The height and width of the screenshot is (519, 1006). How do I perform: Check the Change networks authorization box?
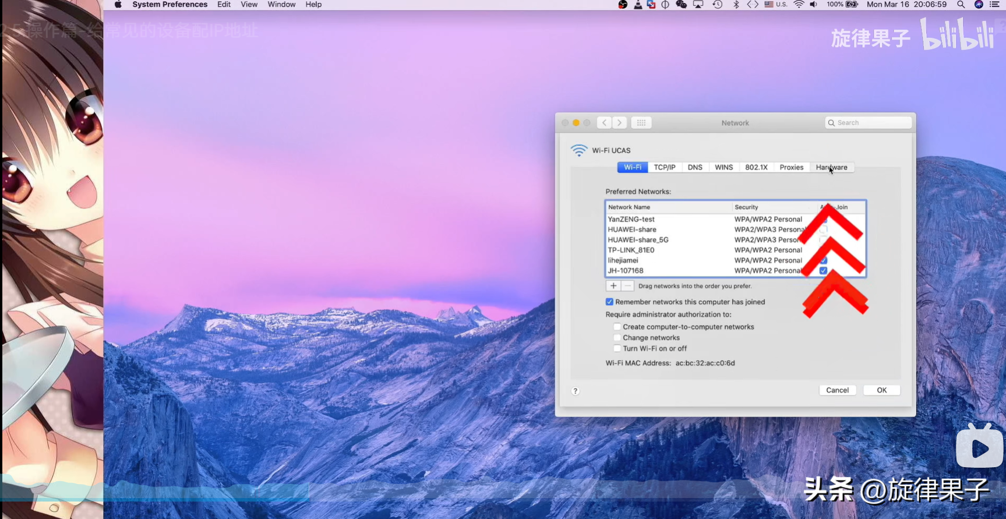coord(617,338)
